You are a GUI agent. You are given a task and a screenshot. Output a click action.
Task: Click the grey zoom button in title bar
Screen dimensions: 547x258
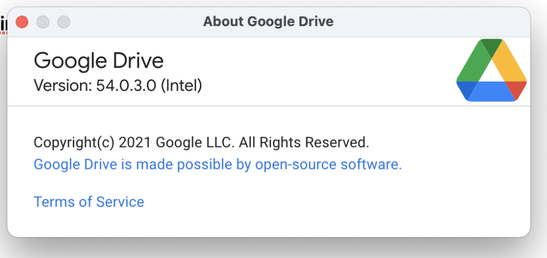pyautogui.click(x=64, y=22)
